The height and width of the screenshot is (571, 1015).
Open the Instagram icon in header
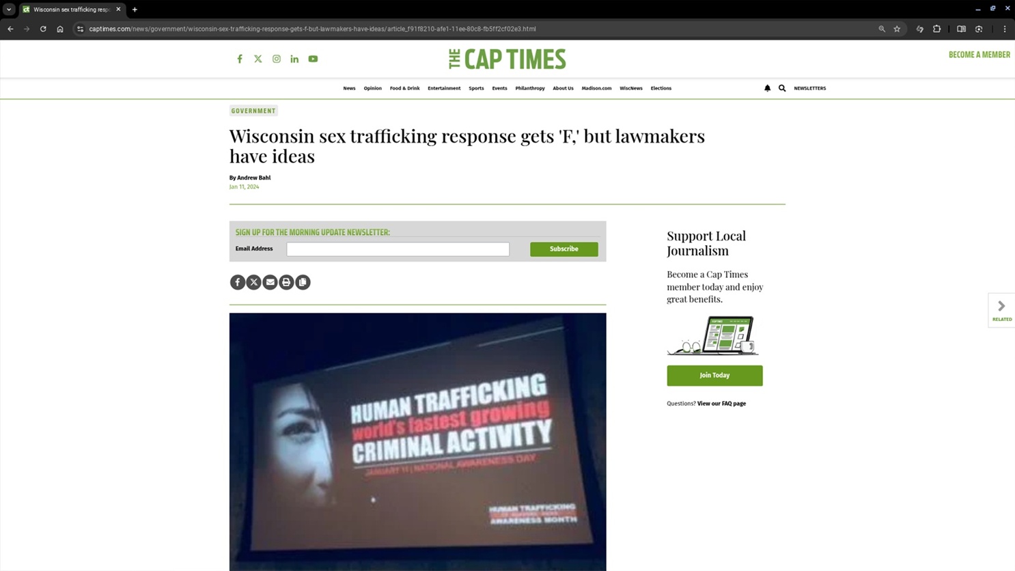(x=277, y=59)
